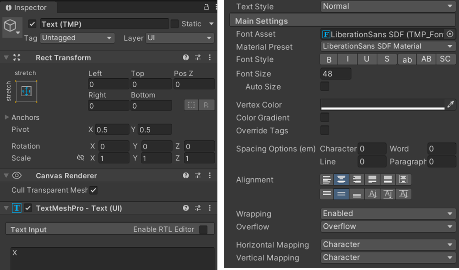Toggle Italic font style button

pyautogui.click(x=348, y=59)
